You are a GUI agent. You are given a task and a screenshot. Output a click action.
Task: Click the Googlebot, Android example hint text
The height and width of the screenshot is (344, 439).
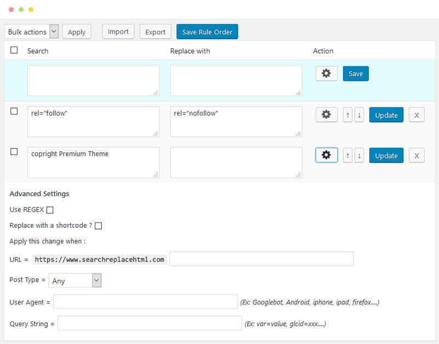click(310, 302)
